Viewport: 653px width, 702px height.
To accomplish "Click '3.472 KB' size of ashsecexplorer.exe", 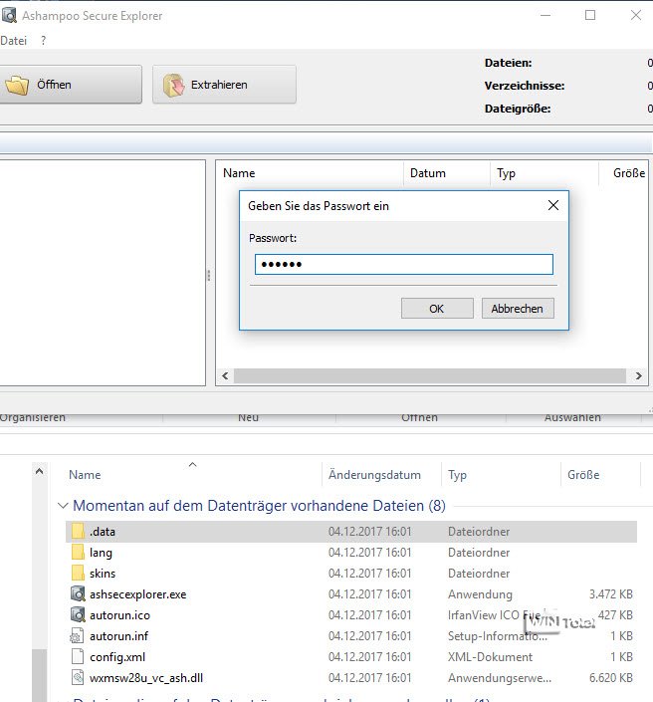I will click(610, 594).
